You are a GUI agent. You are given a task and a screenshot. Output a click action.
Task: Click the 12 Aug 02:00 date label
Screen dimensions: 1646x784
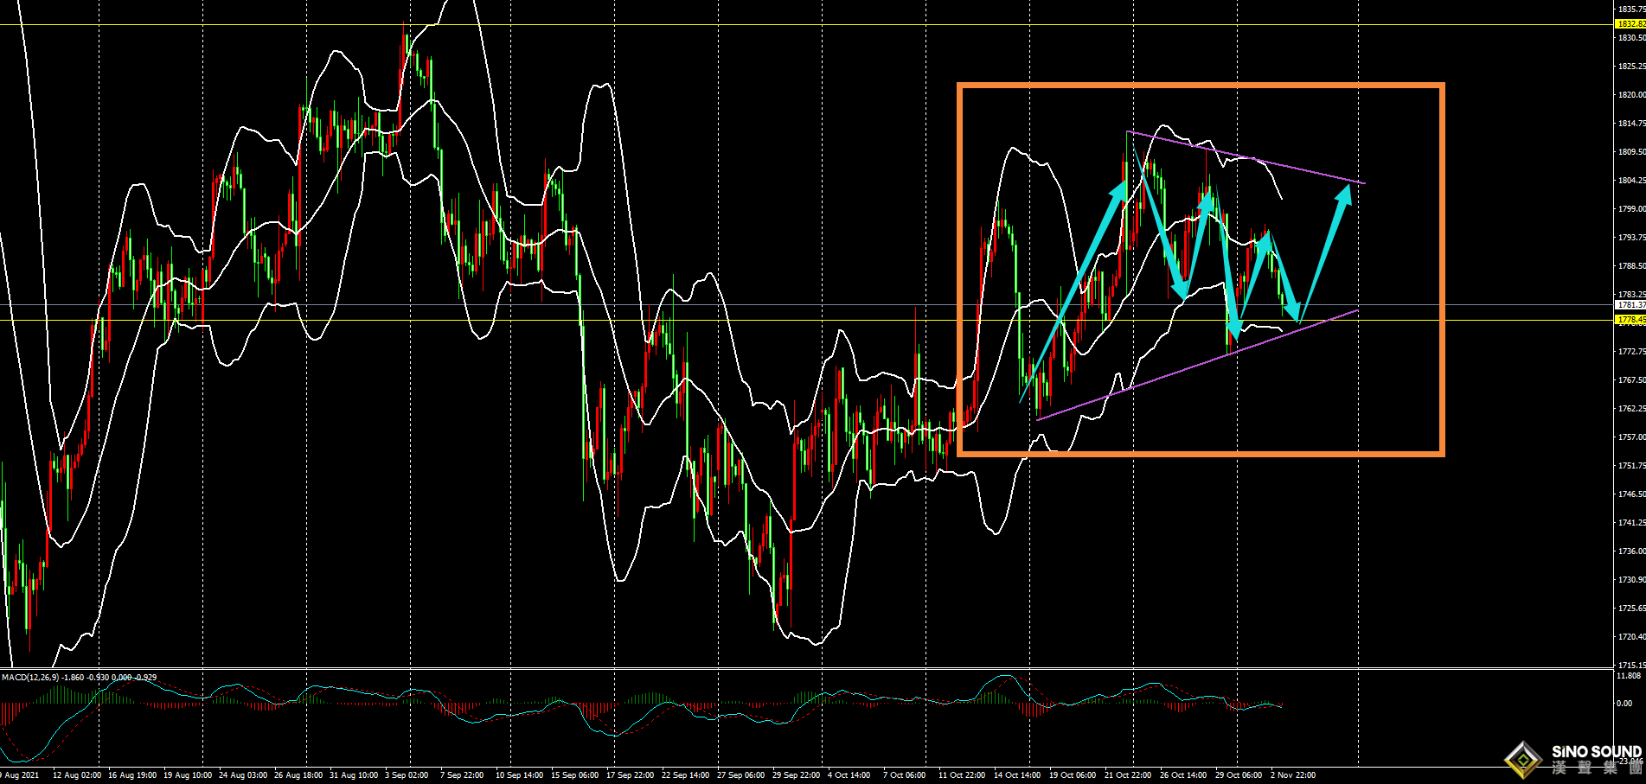pos(77,775)
